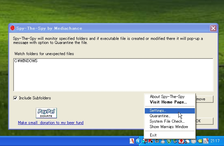Click the PayPal Donate button
The width and height of the screenshot is (224, 146).
[46, 113]
